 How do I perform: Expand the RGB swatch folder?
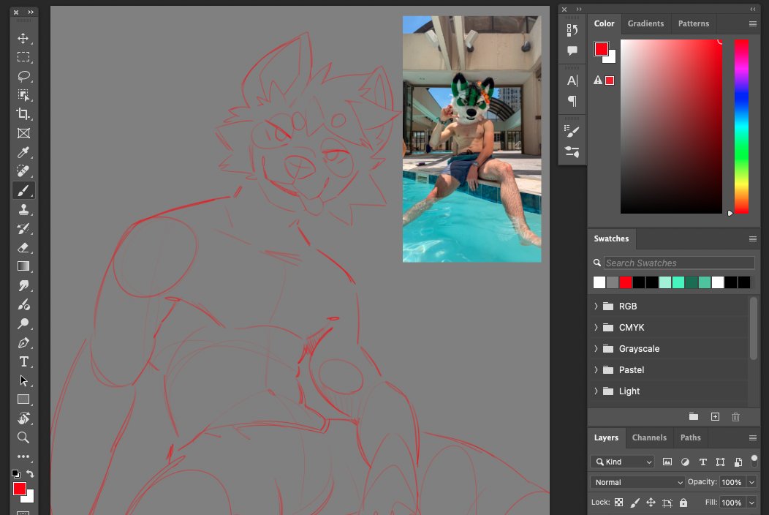(596, 307)
